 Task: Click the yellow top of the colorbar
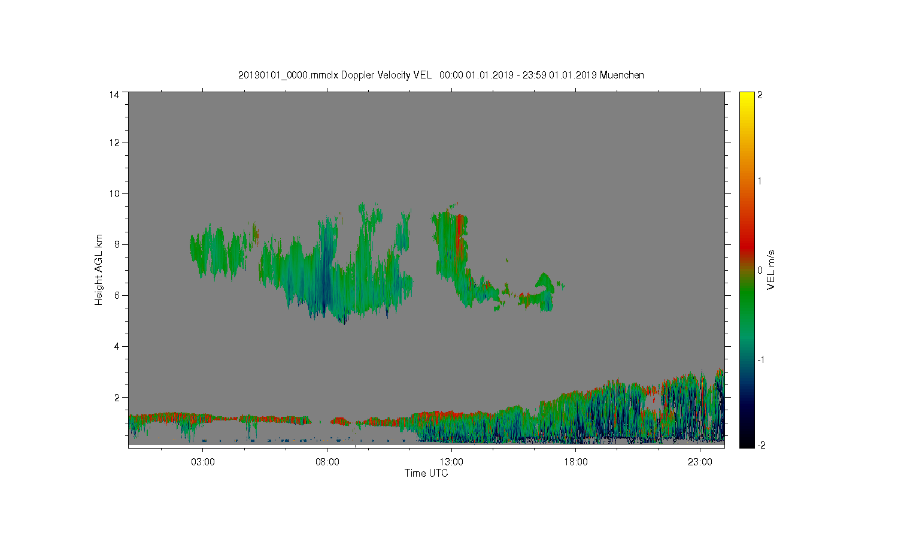(746, 97)
